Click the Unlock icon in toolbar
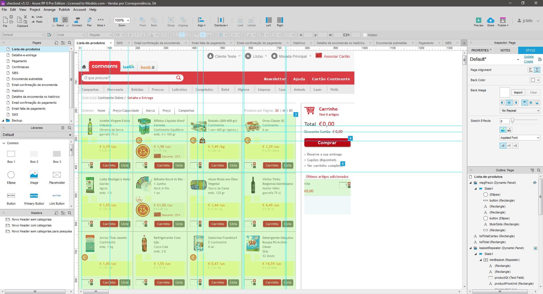The width and height of the screenshot is (543, 294). coord(251,22)
